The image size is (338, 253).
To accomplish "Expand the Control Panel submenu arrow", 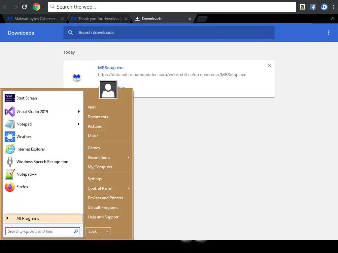I will click(x=128, y=188).
